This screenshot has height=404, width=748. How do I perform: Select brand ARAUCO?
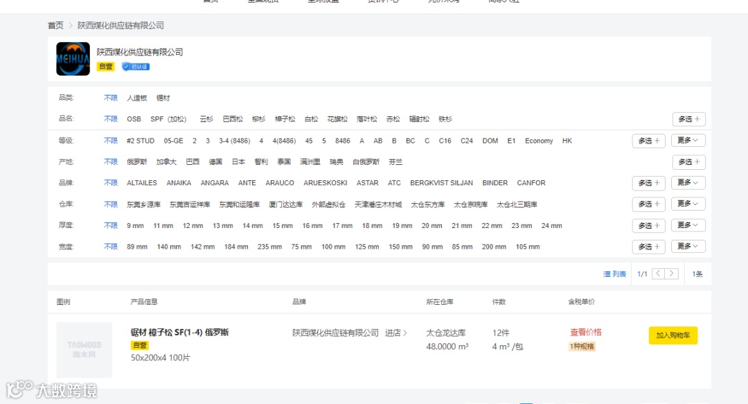[280, 183]
